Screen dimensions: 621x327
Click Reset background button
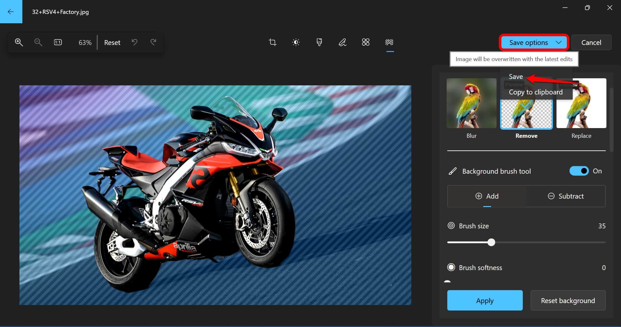(x=568, y=300)
